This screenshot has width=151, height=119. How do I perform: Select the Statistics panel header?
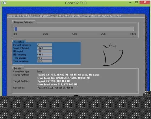point(19,42)
